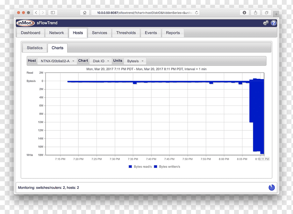Switch to the Statistics sub-tab

[35, 48]
